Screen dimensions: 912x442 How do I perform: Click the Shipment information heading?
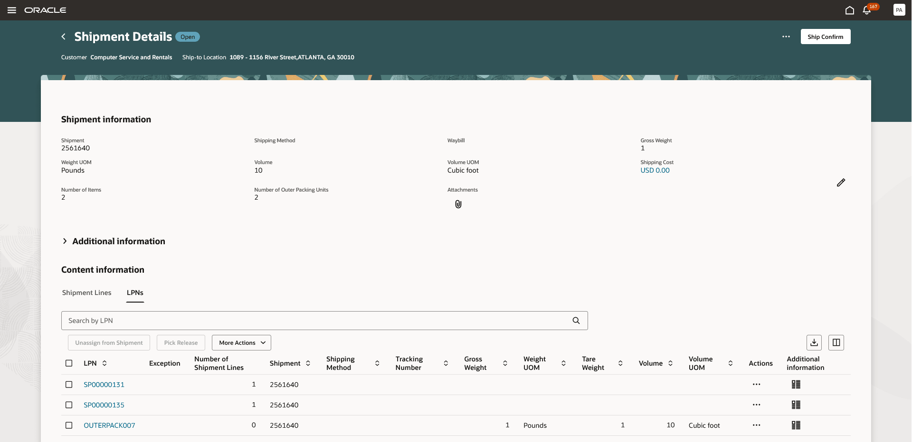point(106,120)
